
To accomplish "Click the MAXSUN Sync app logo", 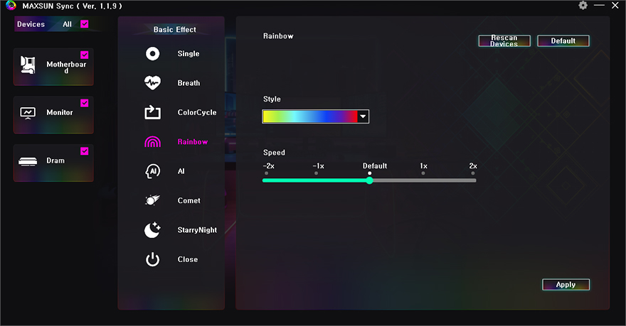I will pos(11,6).
